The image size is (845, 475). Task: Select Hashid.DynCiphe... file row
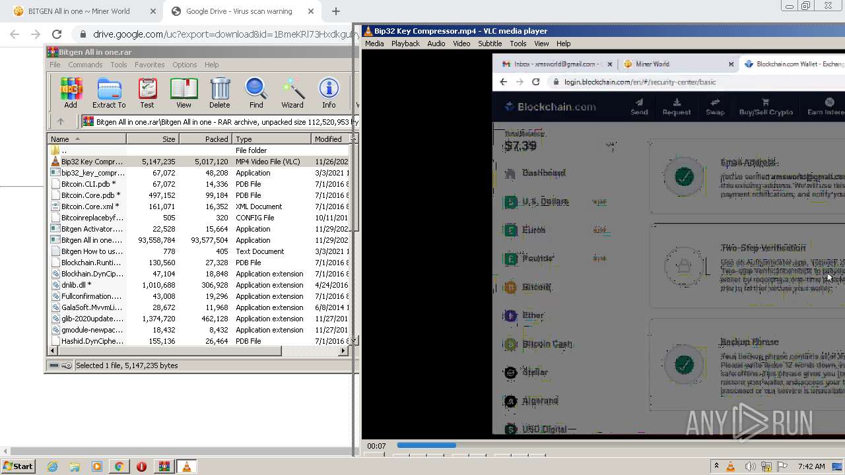199,341
